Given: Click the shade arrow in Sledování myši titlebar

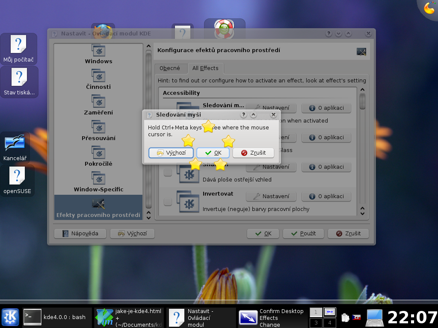Looking at the screenshot, I should click(253, 114).
